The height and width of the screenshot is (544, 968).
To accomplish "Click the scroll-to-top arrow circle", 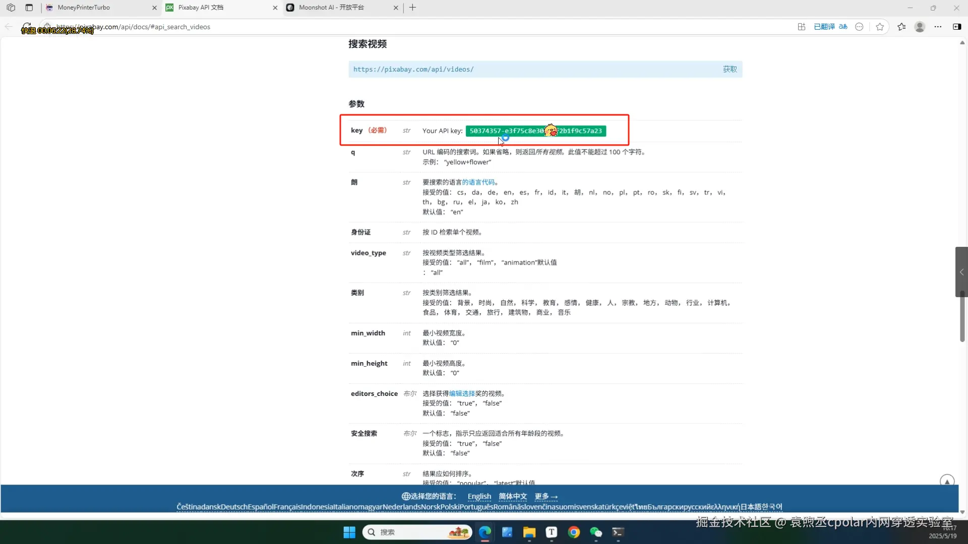I will pos(947,481).
